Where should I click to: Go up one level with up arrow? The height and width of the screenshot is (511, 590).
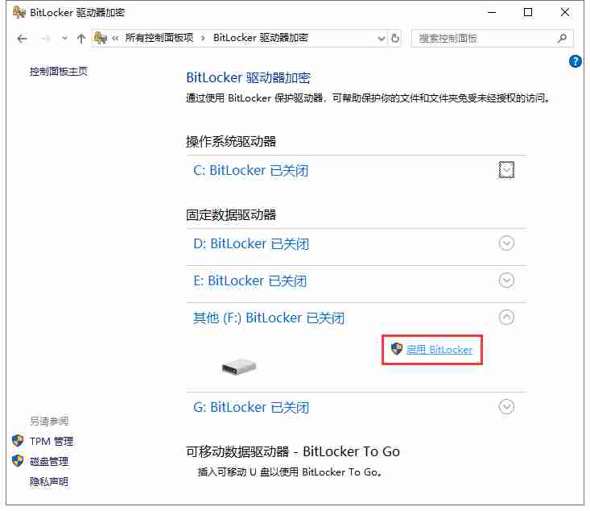point(81,39)
